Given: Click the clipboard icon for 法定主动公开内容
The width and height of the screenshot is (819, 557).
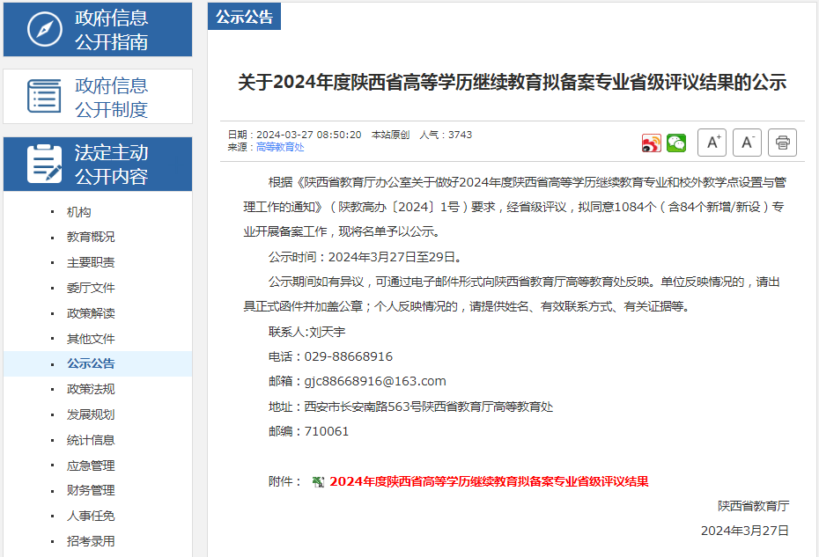Looking at the screenshot, I should point(44,164).
